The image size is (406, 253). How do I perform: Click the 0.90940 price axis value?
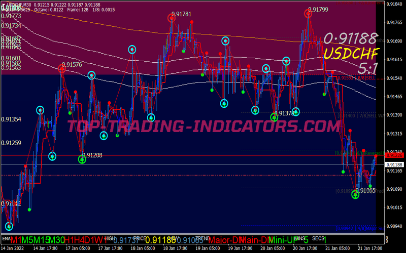pos(394,226)
